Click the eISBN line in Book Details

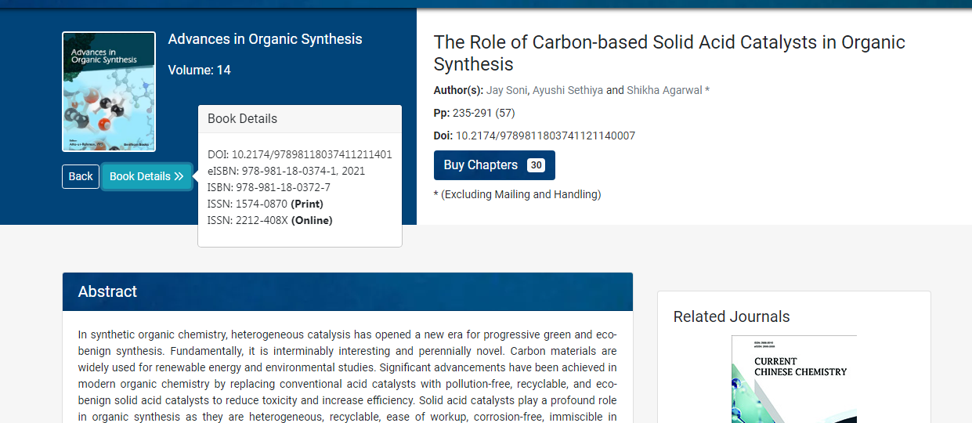[286, 171]
